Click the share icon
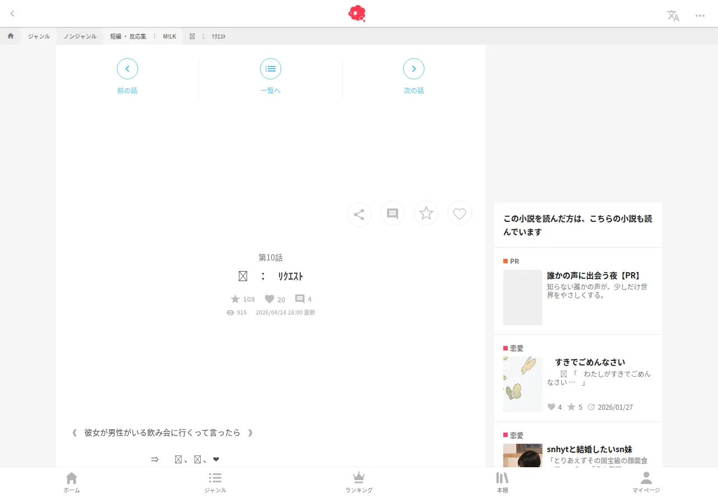718x503 pixels. tap(359, 214)
